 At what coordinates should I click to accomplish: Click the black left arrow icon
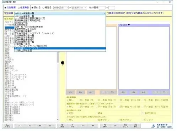(x=63, y=63)
